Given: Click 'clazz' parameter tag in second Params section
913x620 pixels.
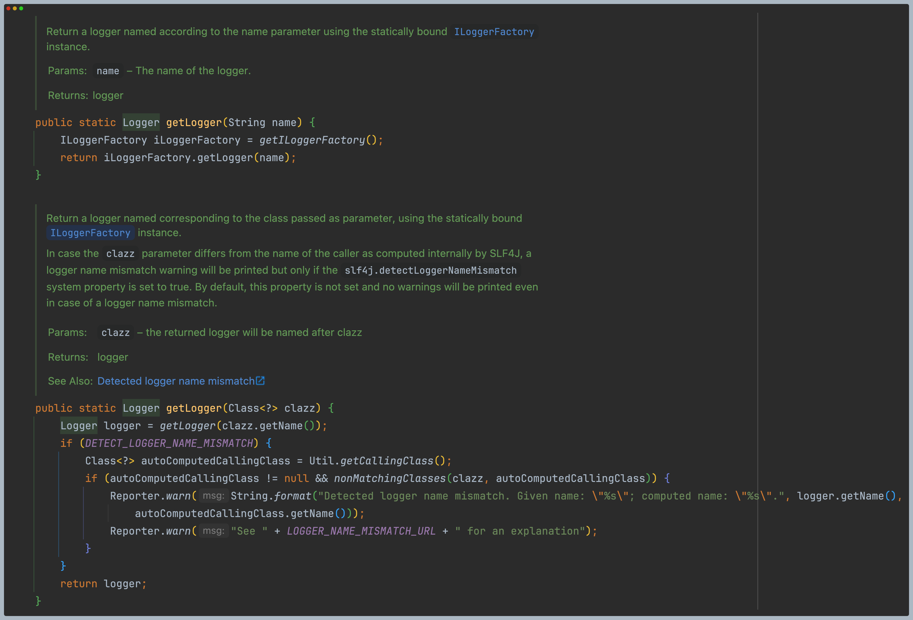Looking at the screenshot, I should (x=115, y=333).
